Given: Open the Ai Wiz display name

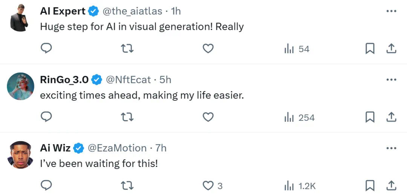Looking at the screenshot, I should point(55,148).
